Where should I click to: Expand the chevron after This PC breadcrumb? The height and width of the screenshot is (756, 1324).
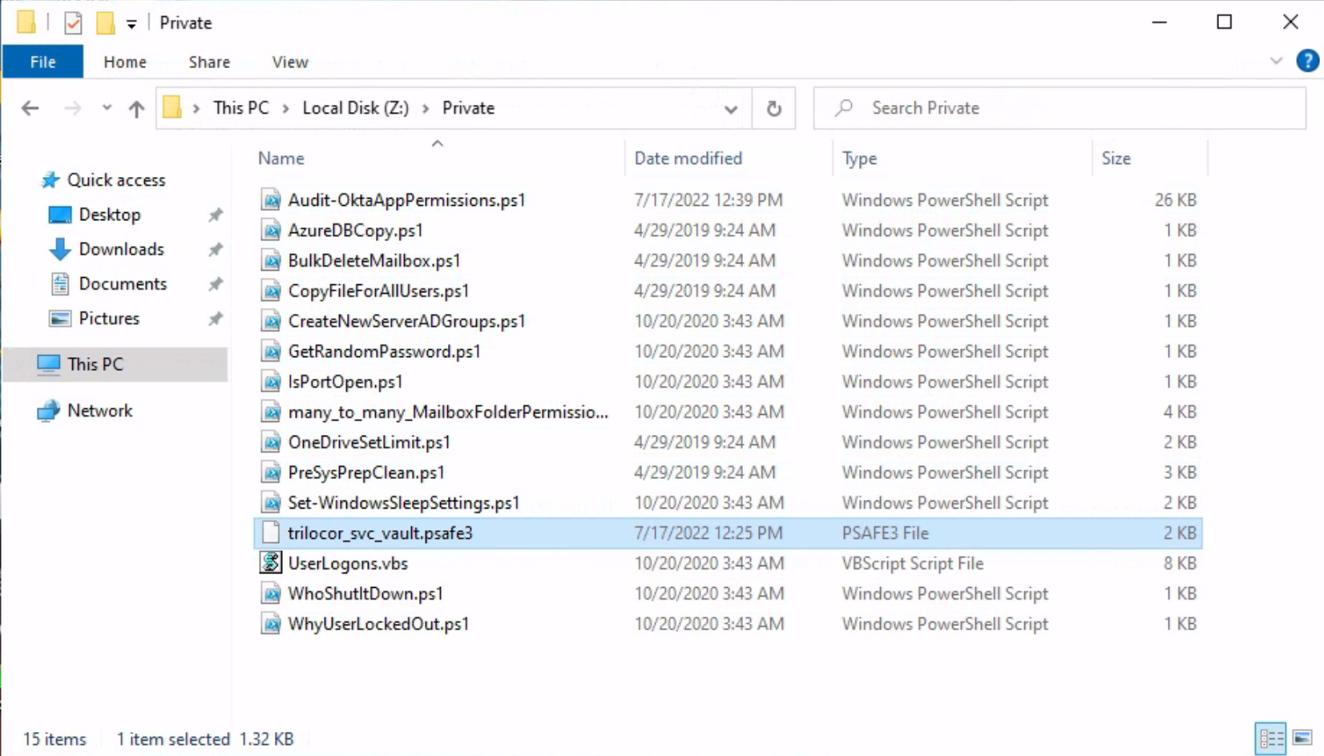point(285,108)
